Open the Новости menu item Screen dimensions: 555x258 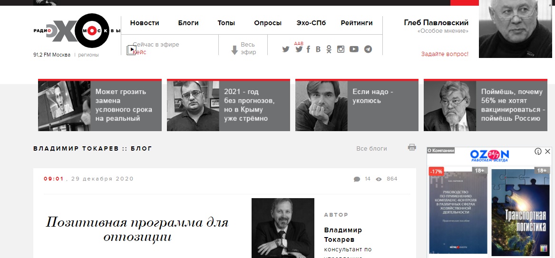point(145,23)
